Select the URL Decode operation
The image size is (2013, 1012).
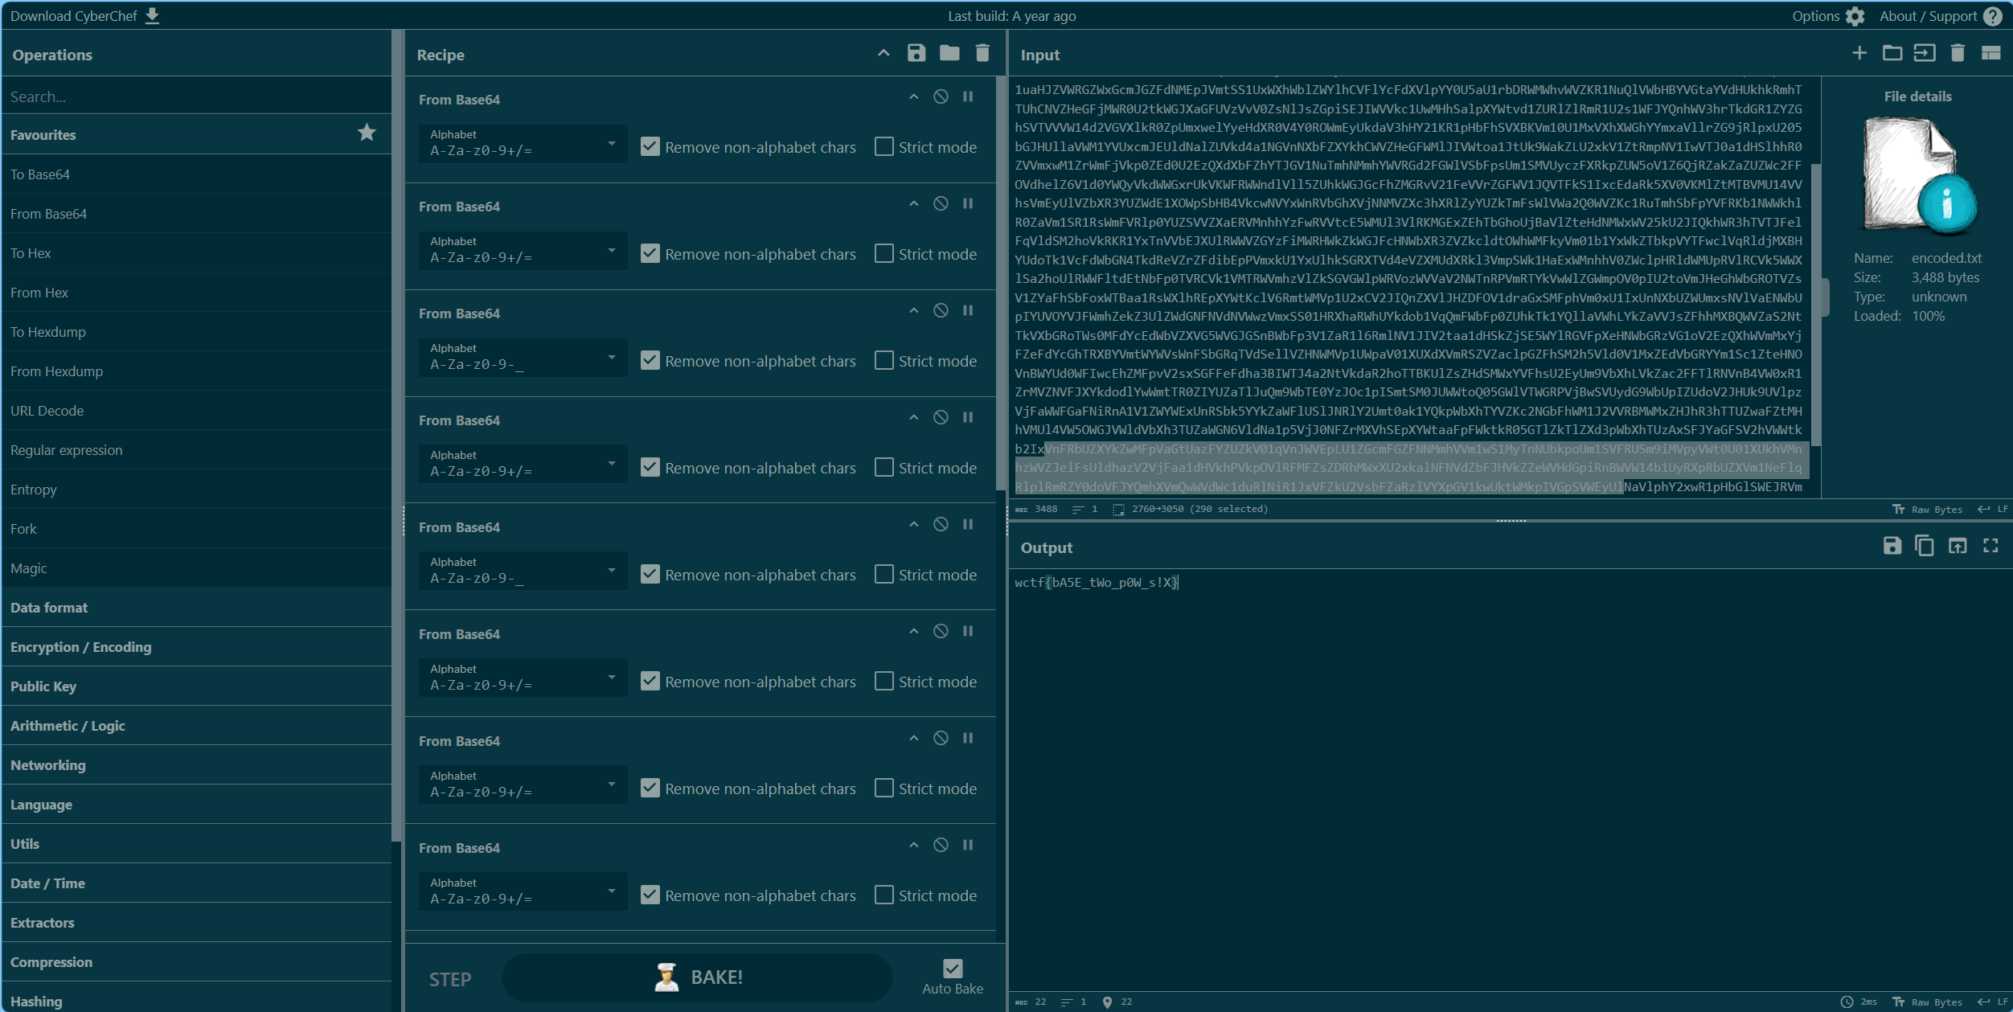pos(196,411)
